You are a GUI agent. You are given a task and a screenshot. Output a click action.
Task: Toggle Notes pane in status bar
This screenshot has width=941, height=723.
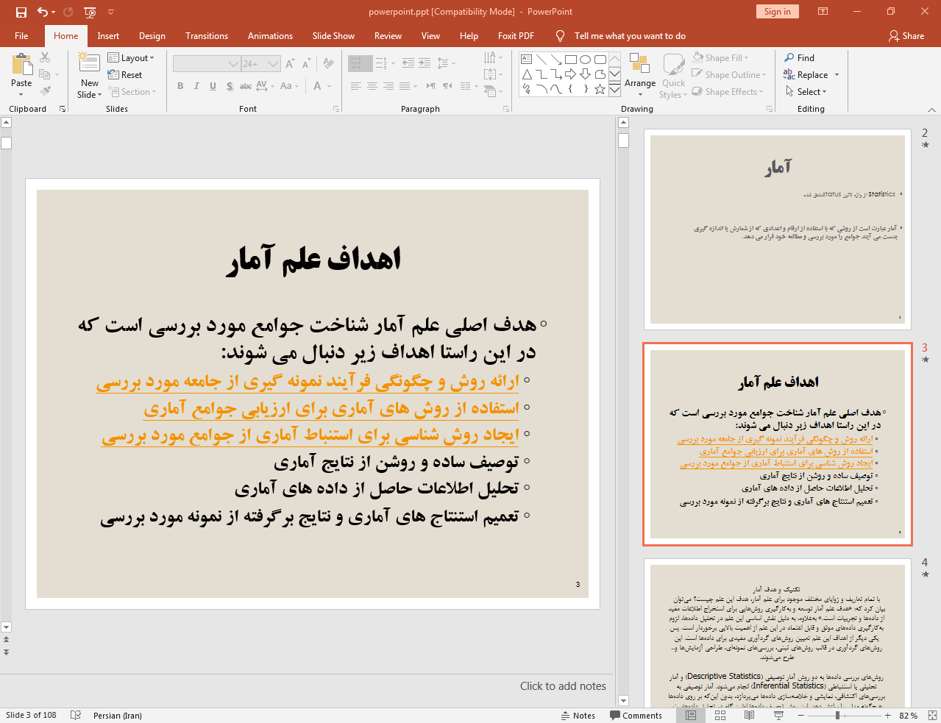(578, 715)
